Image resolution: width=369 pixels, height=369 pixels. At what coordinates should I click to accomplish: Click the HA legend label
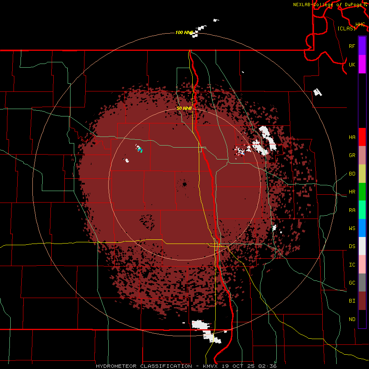pyautogui.click(x=352, y=137)
